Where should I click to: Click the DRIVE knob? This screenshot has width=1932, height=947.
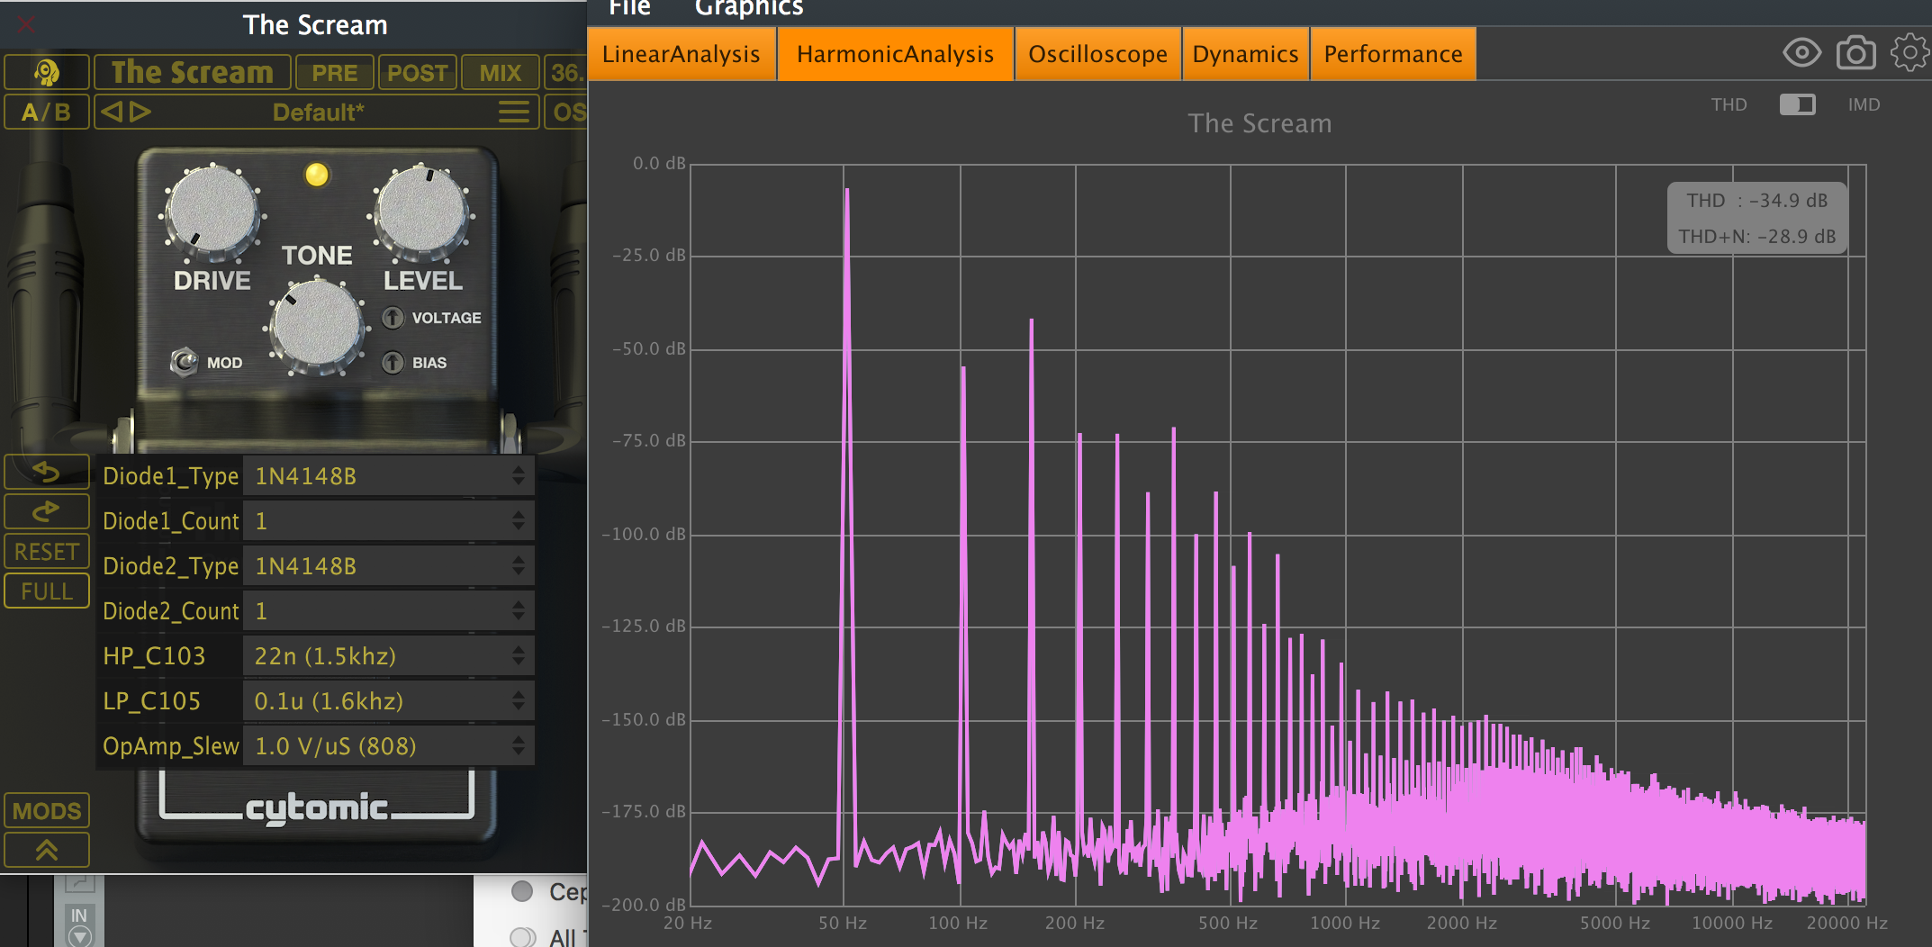212,212
